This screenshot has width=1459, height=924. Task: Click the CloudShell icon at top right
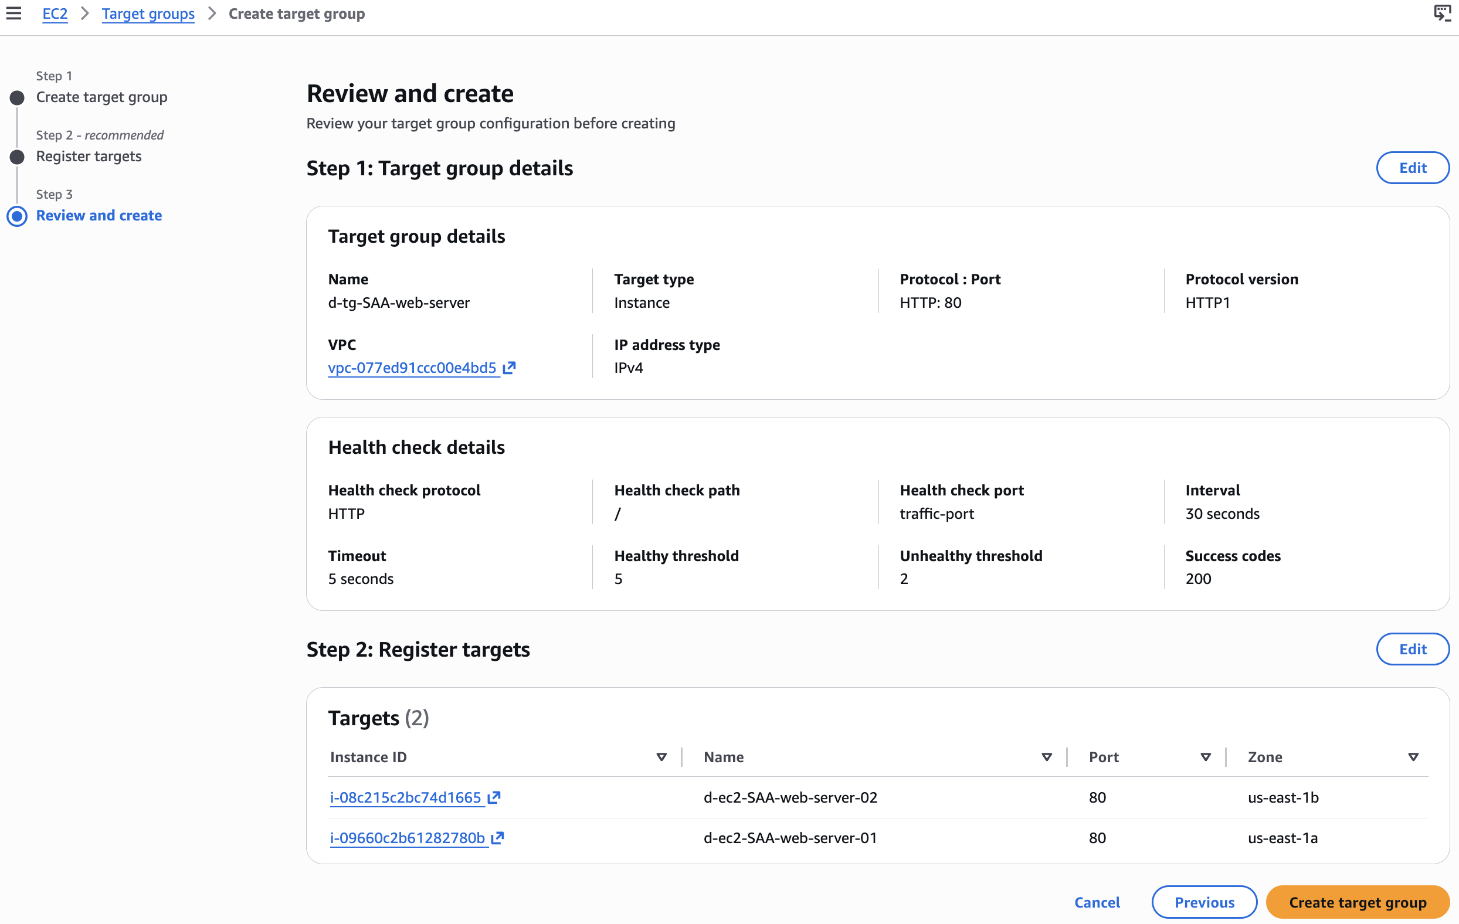[x=1442, y=13]
